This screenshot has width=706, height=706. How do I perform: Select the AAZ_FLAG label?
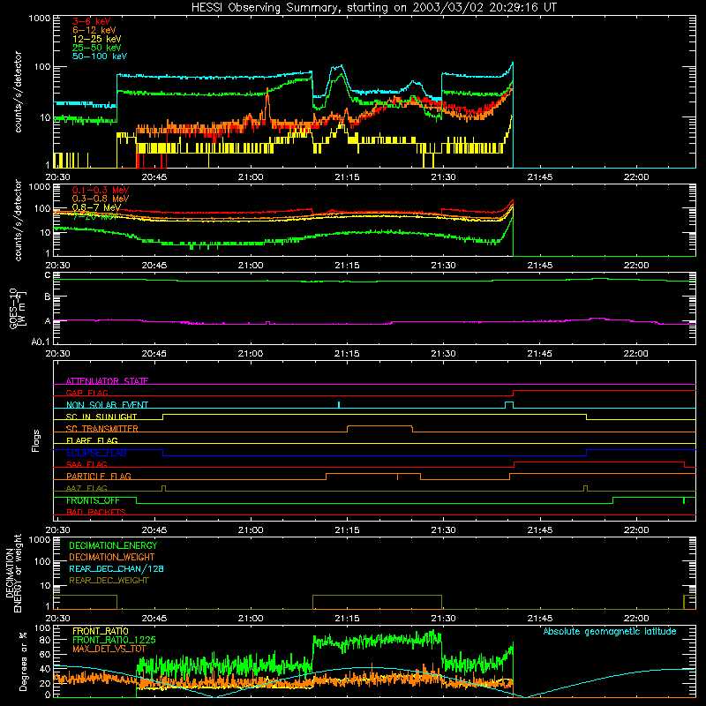(86, 488)
